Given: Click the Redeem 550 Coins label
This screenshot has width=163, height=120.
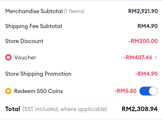Looking at the screenshot, I should pos(38,91).
